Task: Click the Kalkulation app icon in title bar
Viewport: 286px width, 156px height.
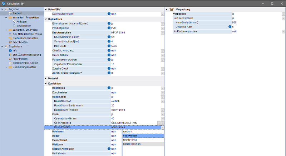Action: [4, 4]
